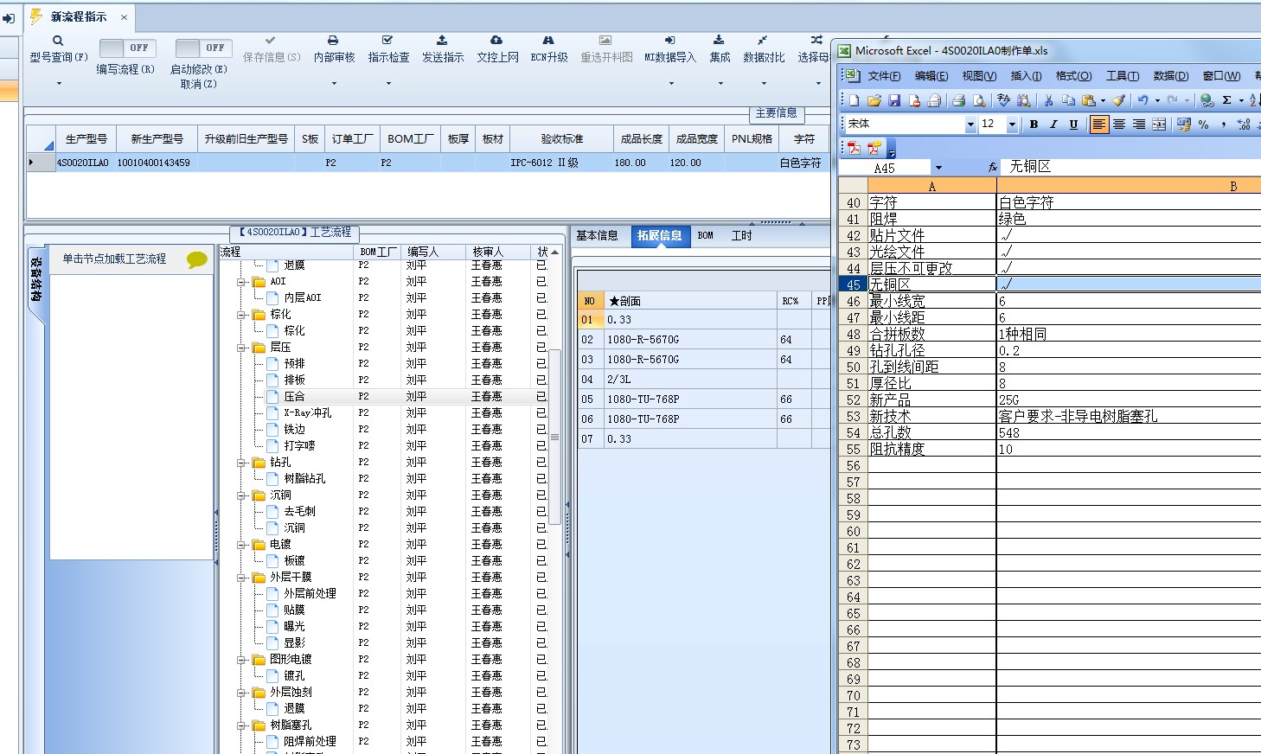
Task: Click Excel New workbook icon
Action: pos(854,100)
